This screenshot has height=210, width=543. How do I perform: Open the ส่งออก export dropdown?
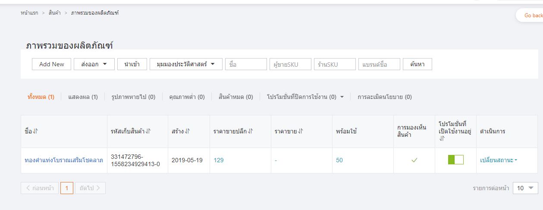pos(94,64)
